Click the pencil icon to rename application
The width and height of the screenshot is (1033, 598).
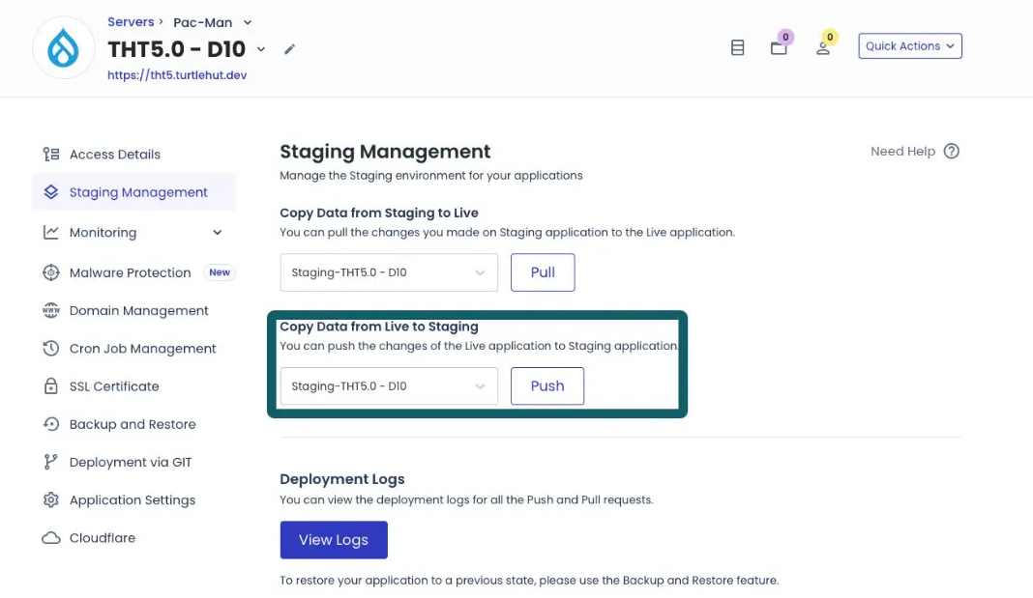[x=289, y=49]
